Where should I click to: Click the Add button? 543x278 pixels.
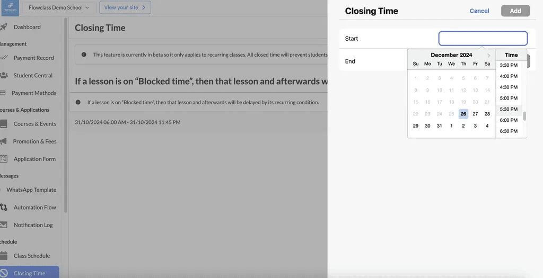pyautogui.click(x=515, y=11)
